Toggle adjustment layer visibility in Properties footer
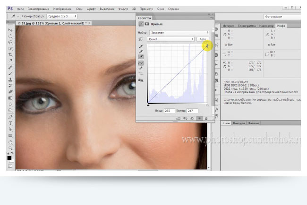This screenshot has height=205, width=307. pos(199,118)
